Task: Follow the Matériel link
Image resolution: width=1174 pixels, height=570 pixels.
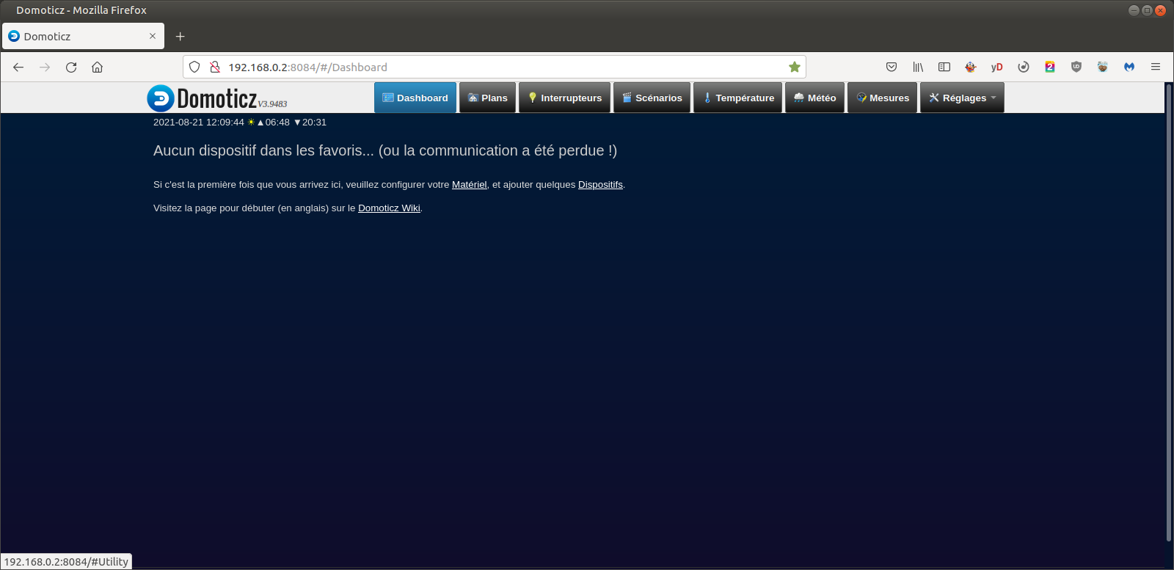Action: [x=469, y=185]
